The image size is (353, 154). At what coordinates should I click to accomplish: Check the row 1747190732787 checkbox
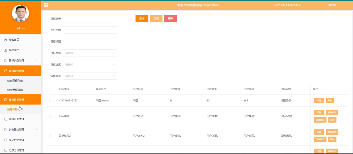tap(51, 101)
